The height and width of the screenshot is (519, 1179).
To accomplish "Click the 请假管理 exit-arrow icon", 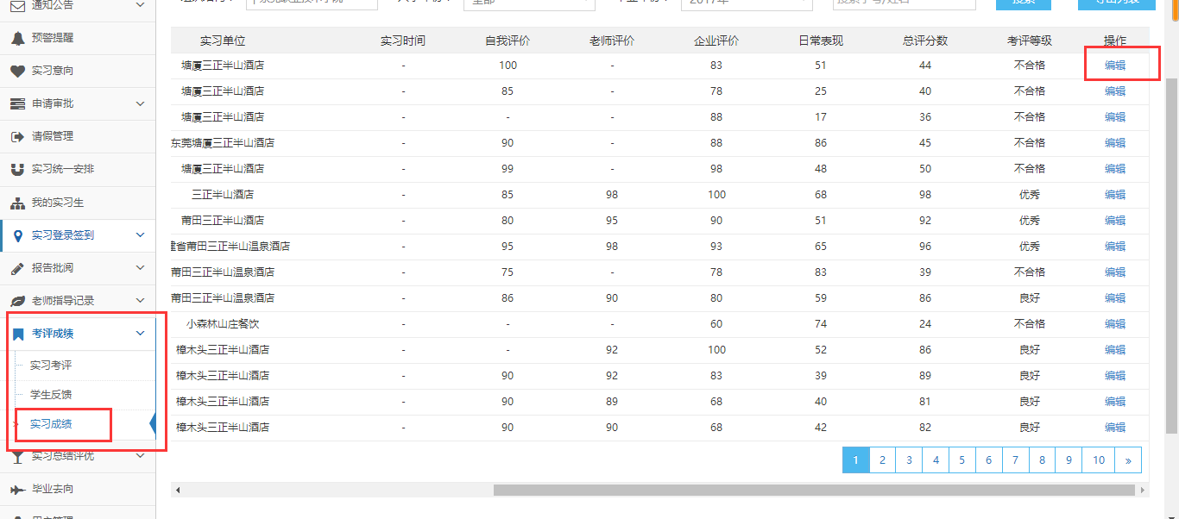I will tap(17, 136).
